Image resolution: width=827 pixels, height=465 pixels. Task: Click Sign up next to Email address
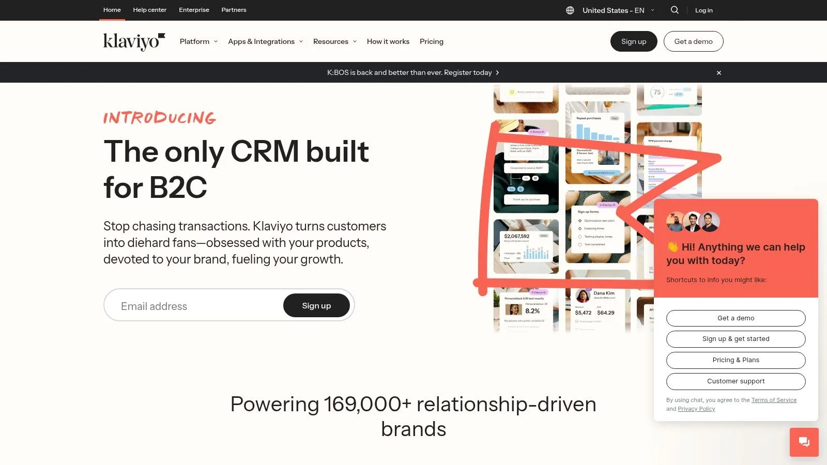(316, 306)
